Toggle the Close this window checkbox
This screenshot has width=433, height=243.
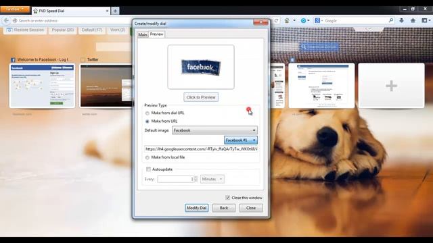[x=227, y=198]
